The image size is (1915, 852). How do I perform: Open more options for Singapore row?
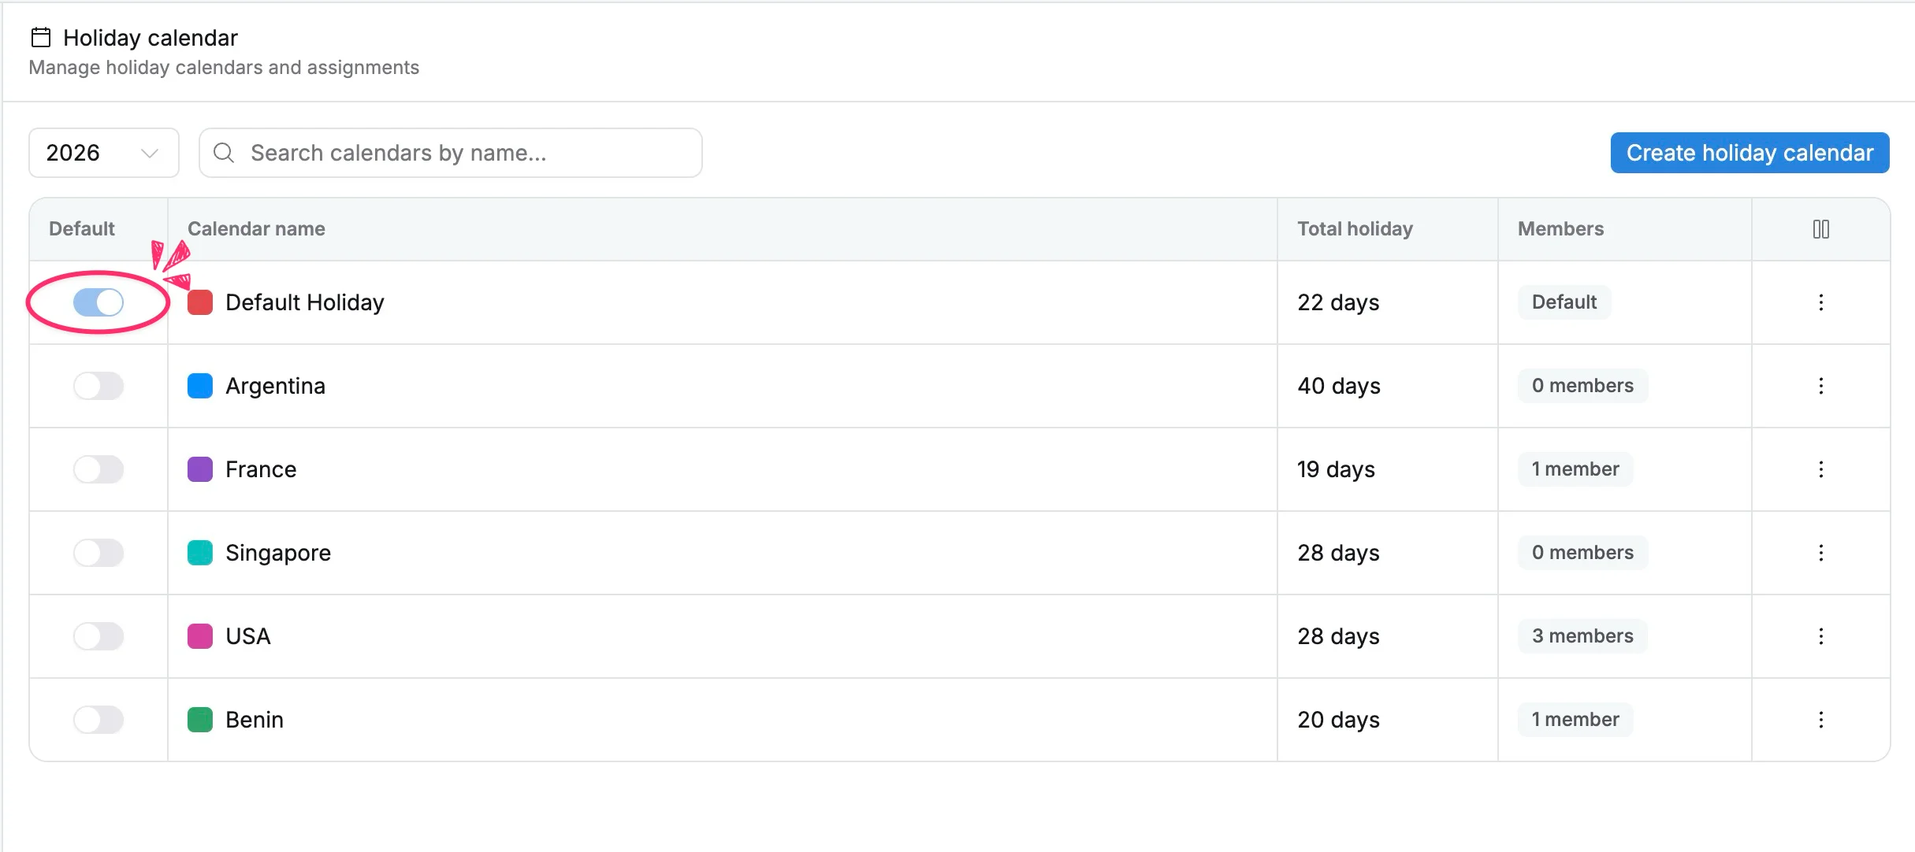click(1820, 553)
